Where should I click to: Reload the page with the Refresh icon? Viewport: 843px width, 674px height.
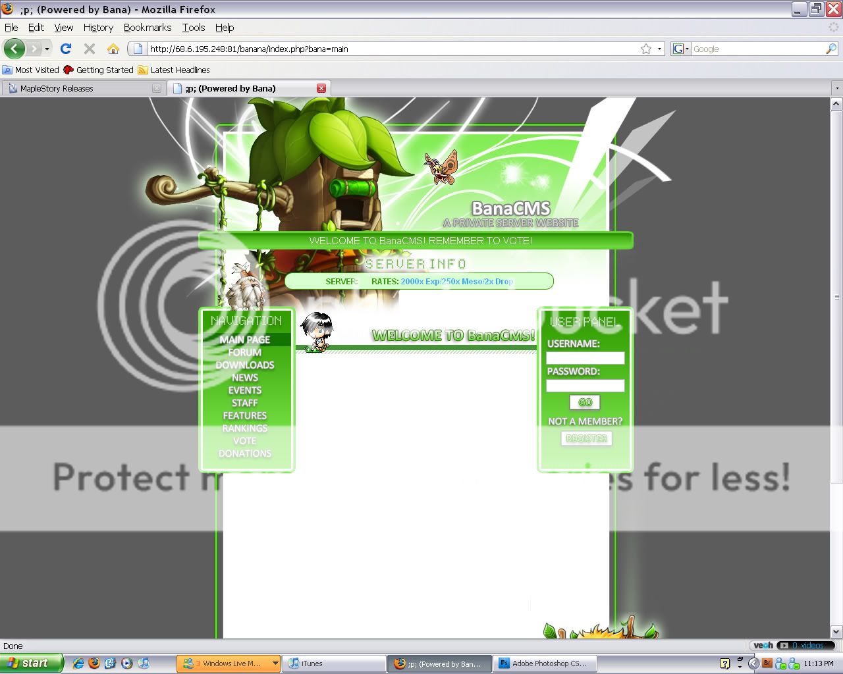[x=65, y=49]
